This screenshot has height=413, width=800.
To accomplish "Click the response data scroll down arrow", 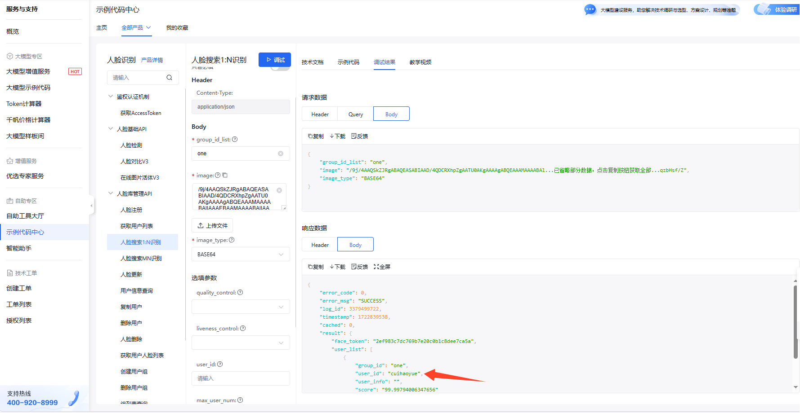I will point(796,387).
